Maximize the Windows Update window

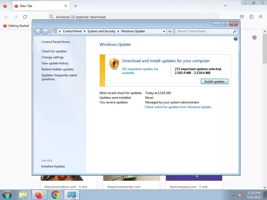pos(225,24)
